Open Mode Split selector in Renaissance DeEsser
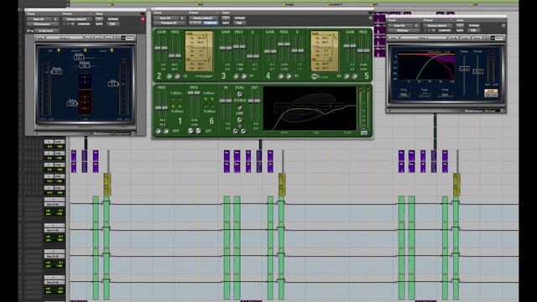 click(445, 95)
